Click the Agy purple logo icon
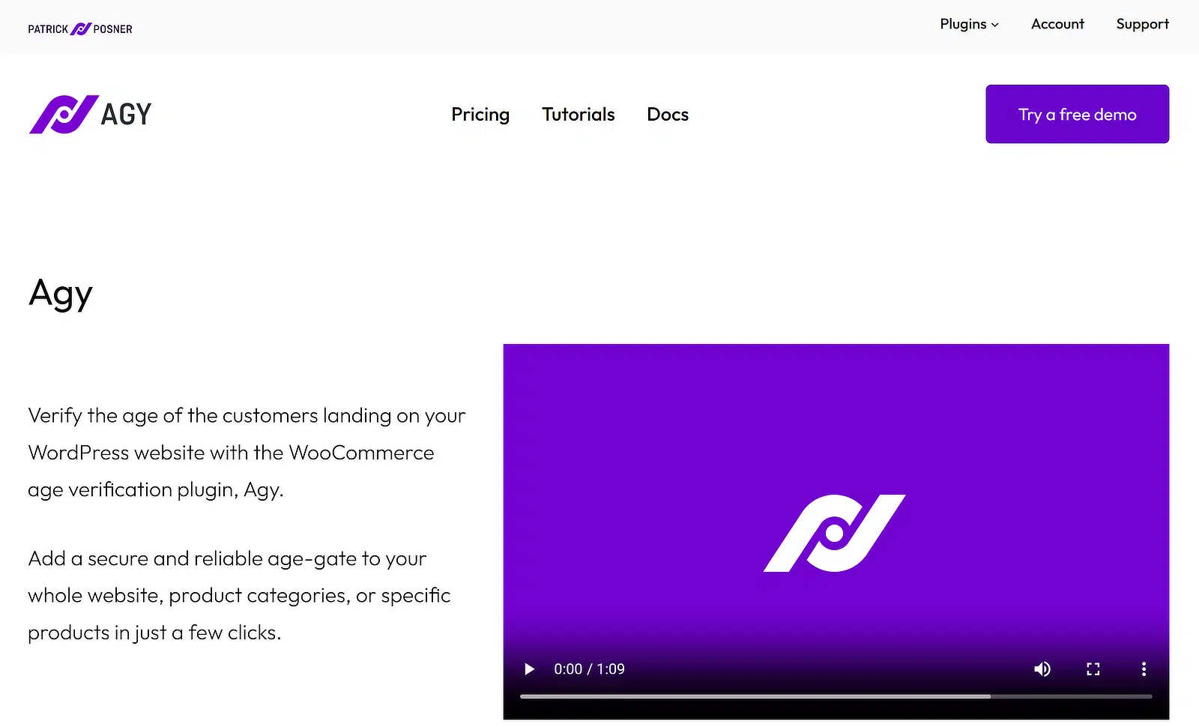The height and width of the screenshot is (727, 1199). (x=64, y=115)
